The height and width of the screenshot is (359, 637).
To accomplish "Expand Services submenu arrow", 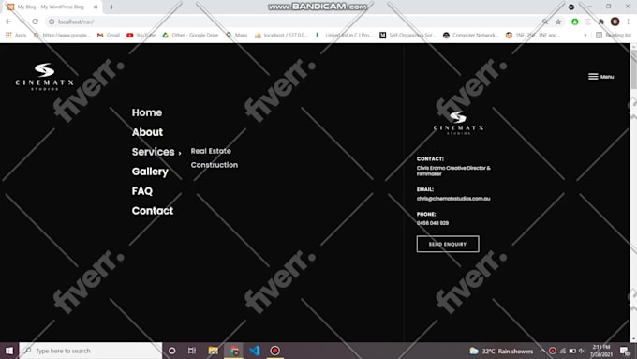I will tap(180, 153).
